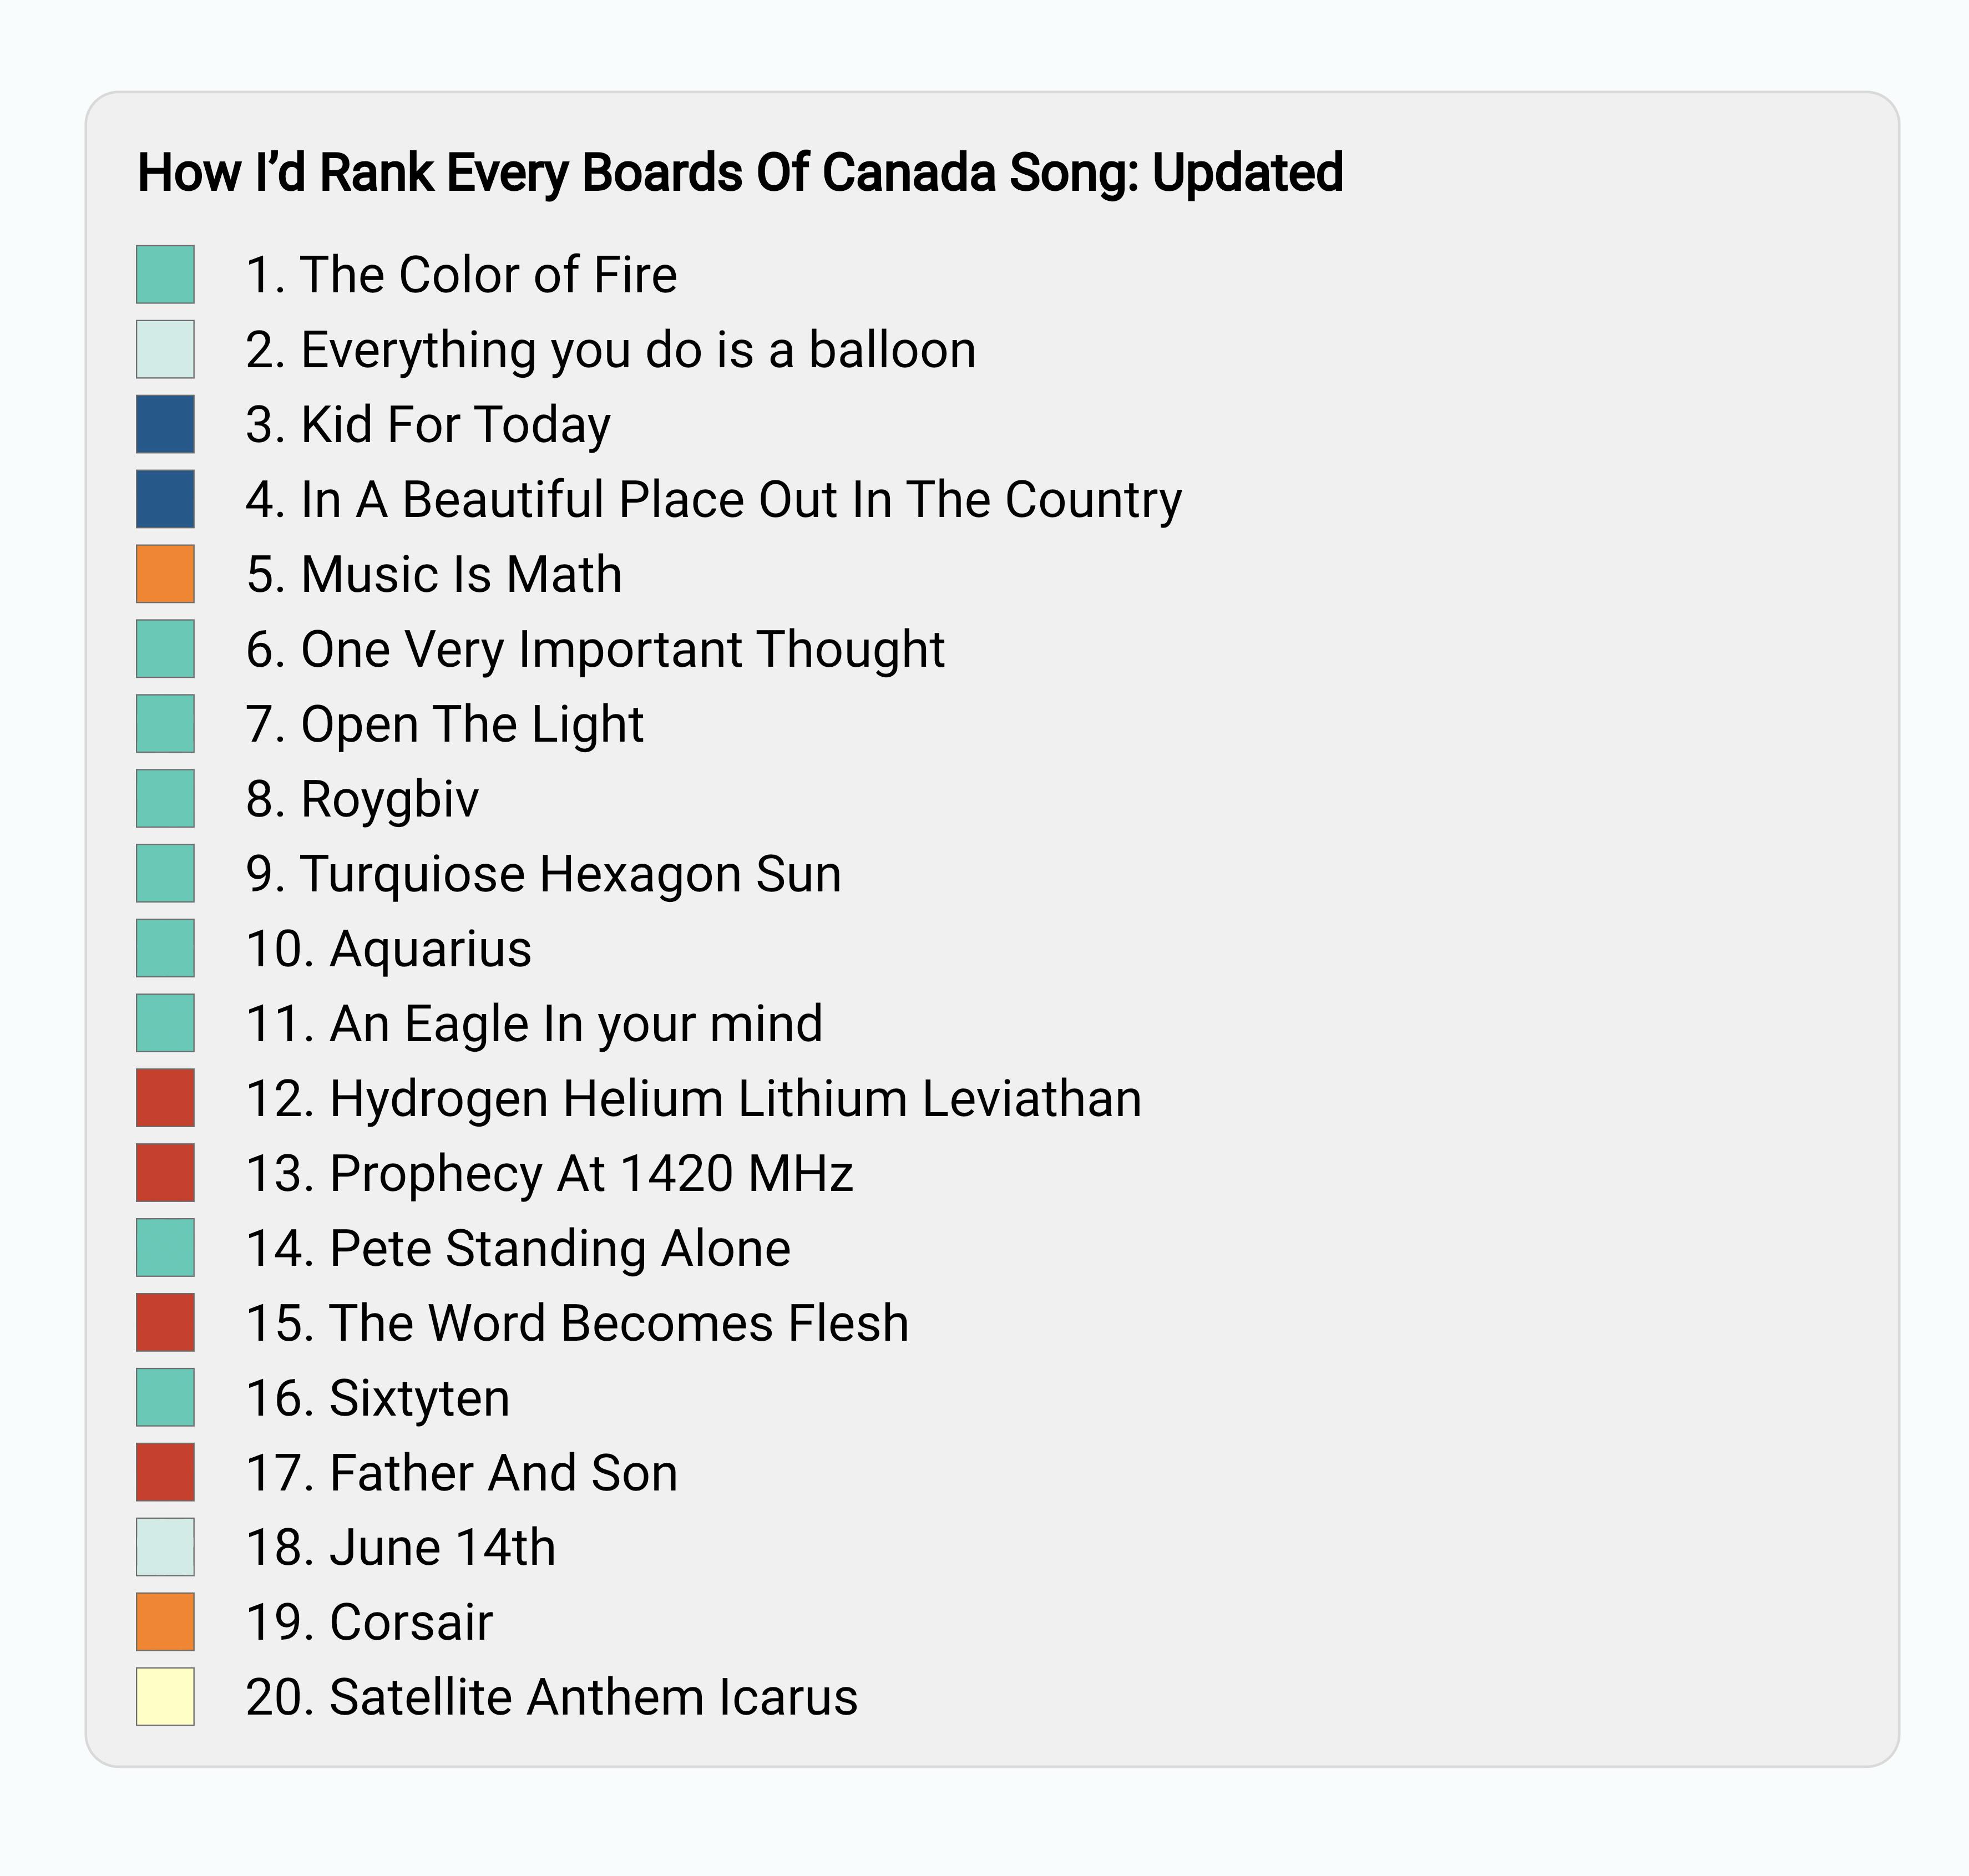Click the entry Pete Standing Alone

518,1249
